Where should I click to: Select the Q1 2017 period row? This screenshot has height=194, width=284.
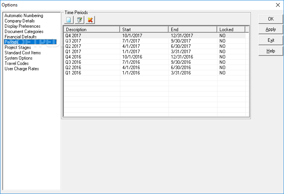155,52
